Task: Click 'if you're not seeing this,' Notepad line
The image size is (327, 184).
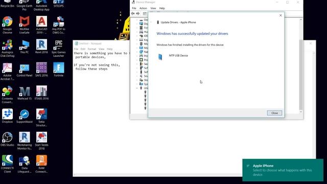Action: coord(97,65)
